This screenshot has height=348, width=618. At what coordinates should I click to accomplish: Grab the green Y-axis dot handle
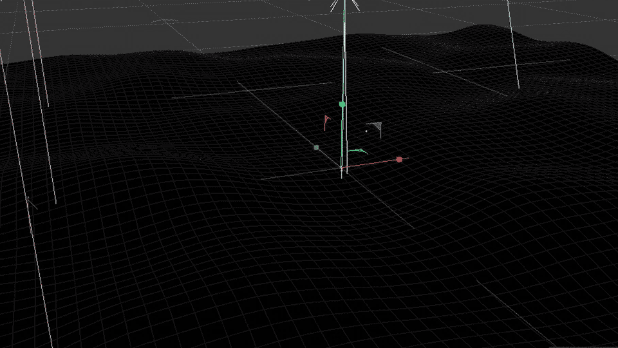[x=342, y=104]
